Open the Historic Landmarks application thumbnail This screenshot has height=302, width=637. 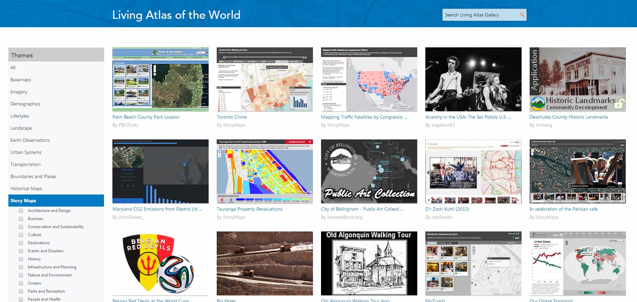pos(578,79)
